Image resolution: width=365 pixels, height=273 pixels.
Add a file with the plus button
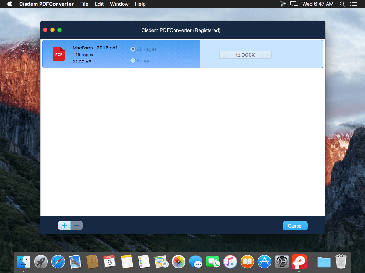[64, 225]
